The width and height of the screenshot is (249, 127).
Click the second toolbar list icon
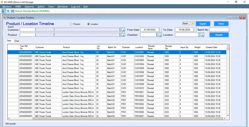coord(8,11)
